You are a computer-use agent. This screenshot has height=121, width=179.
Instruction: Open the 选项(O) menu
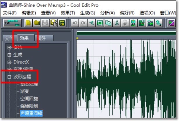pos(147,13)
